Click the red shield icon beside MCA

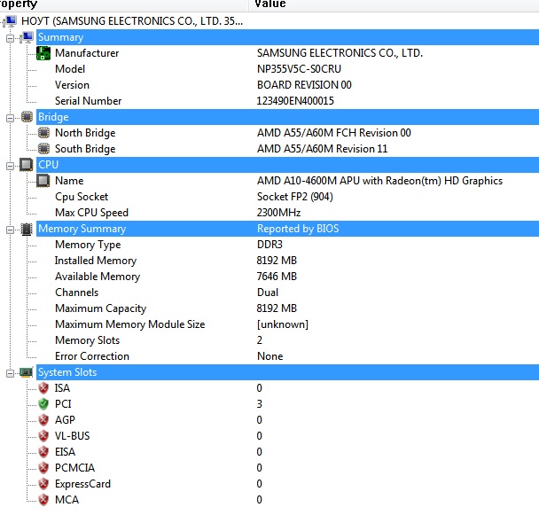coord(43,500)
